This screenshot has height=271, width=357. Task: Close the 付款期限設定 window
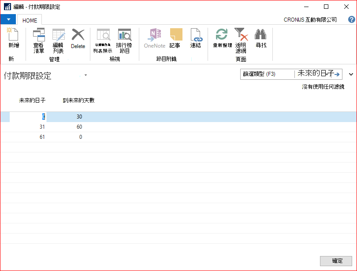tap(346, 7)
